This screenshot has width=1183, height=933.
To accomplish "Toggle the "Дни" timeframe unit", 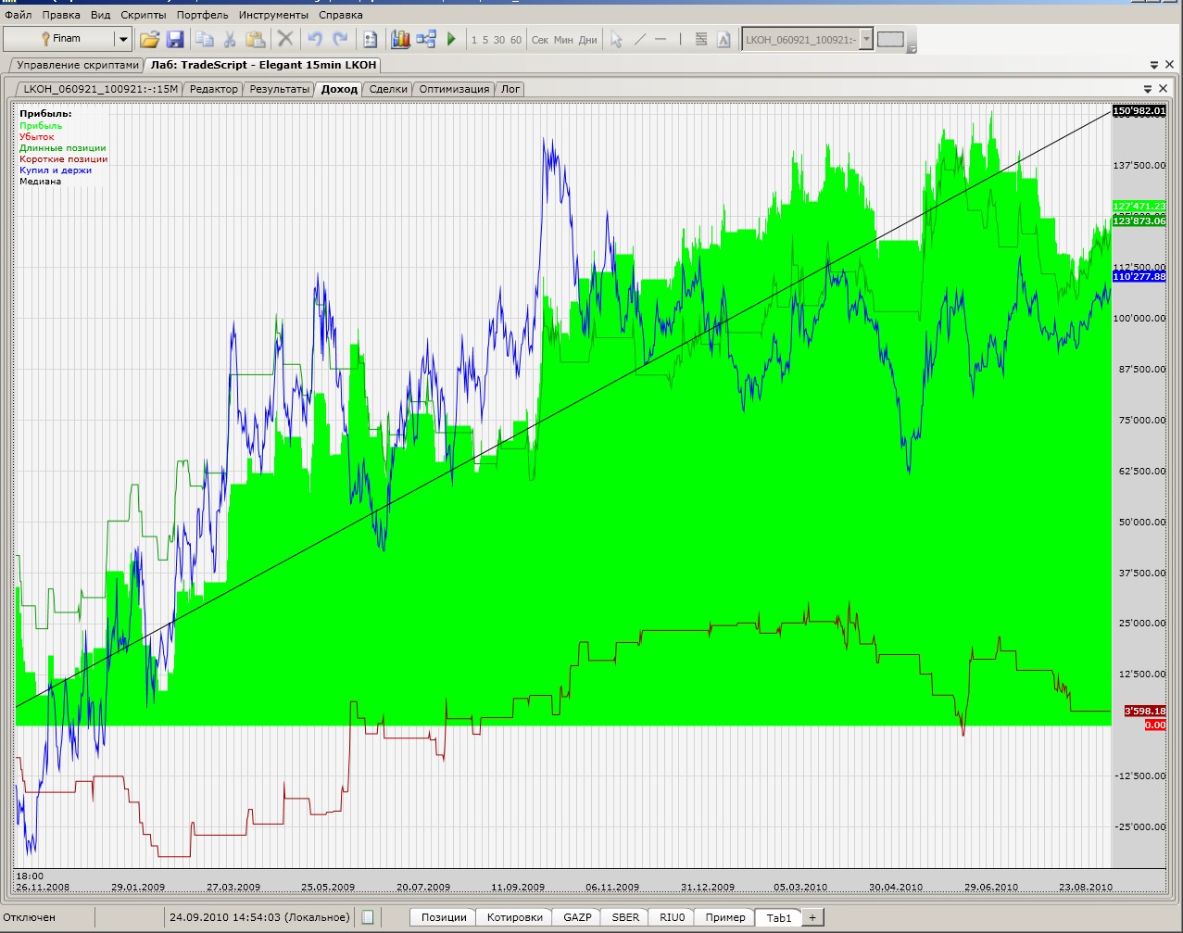I will (x=587, y=40).
